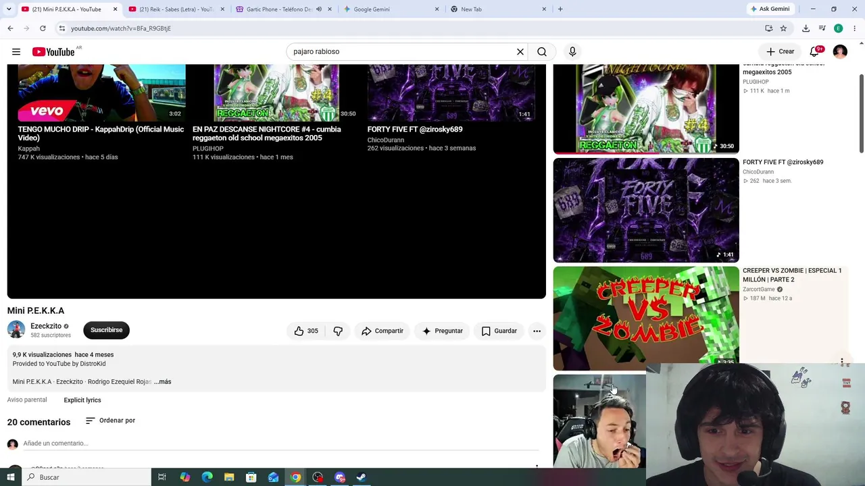Open File Explorer from the taskbar

pos(229,477)
